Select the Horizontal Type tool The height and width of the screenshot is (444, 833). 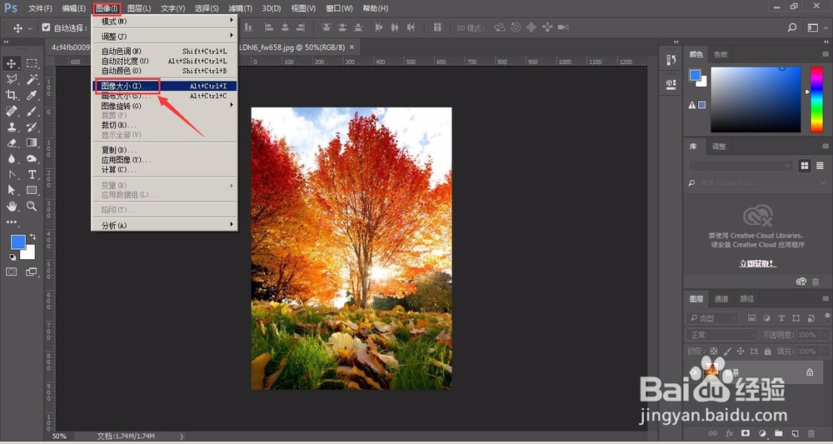click(32, 174)
